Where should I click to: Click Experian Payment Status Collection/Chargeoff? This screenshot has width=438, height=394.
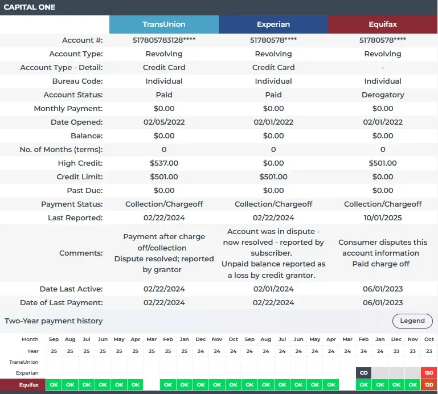pos(273,204)
